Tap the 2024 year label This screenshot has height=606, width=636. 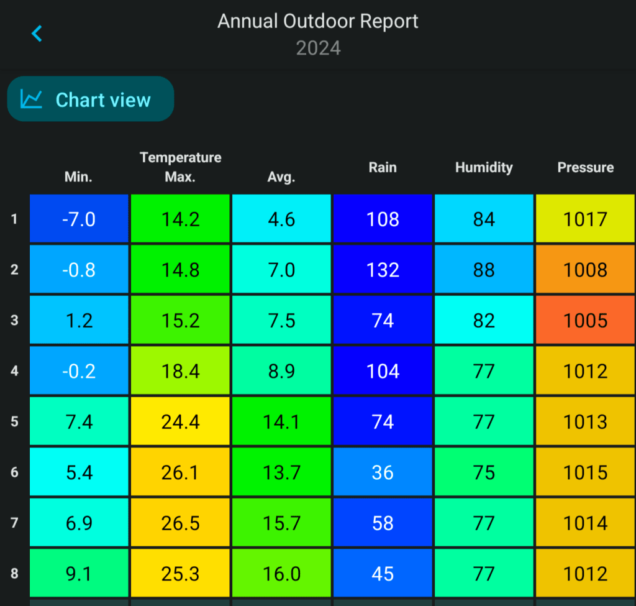318,48
